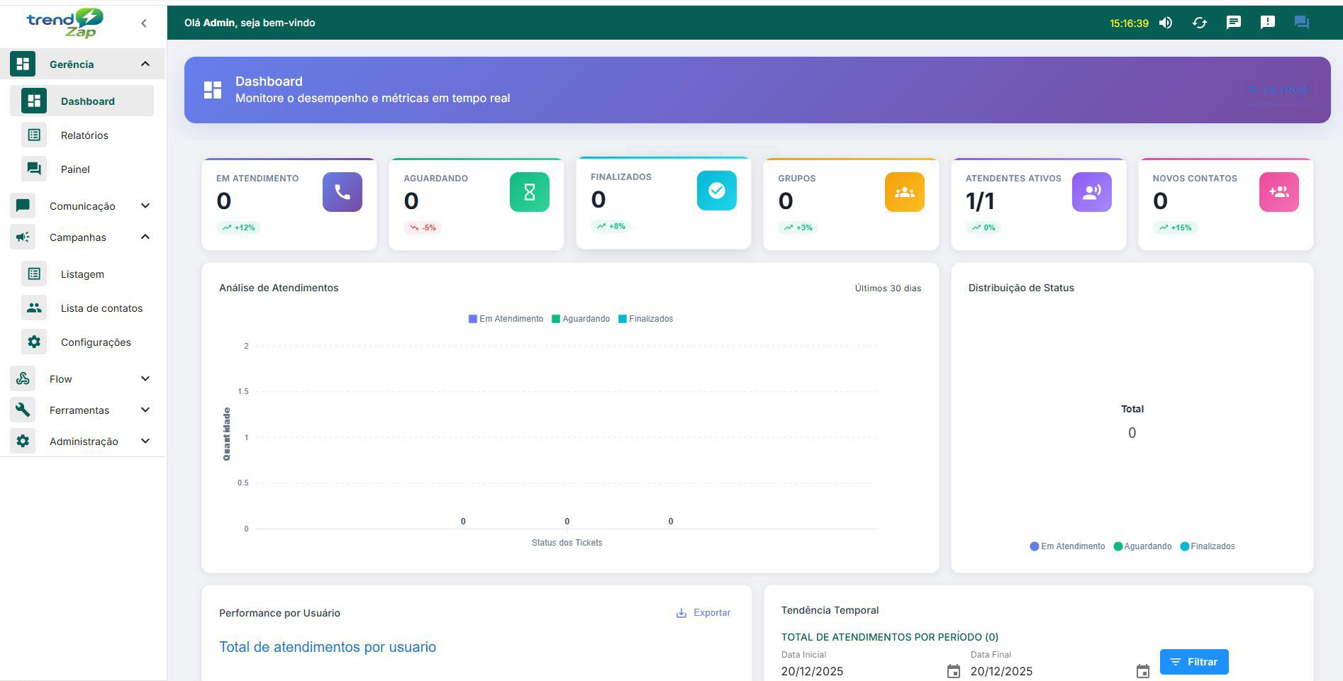The width and height of the screenshot is (1343, 681).
Task: Collapse the Campanhas sidebar section
Action: [x=78, y=237]
